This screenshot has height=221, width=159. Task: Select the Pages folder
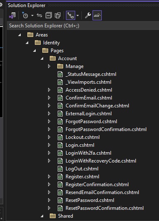(x=57, y=51)
